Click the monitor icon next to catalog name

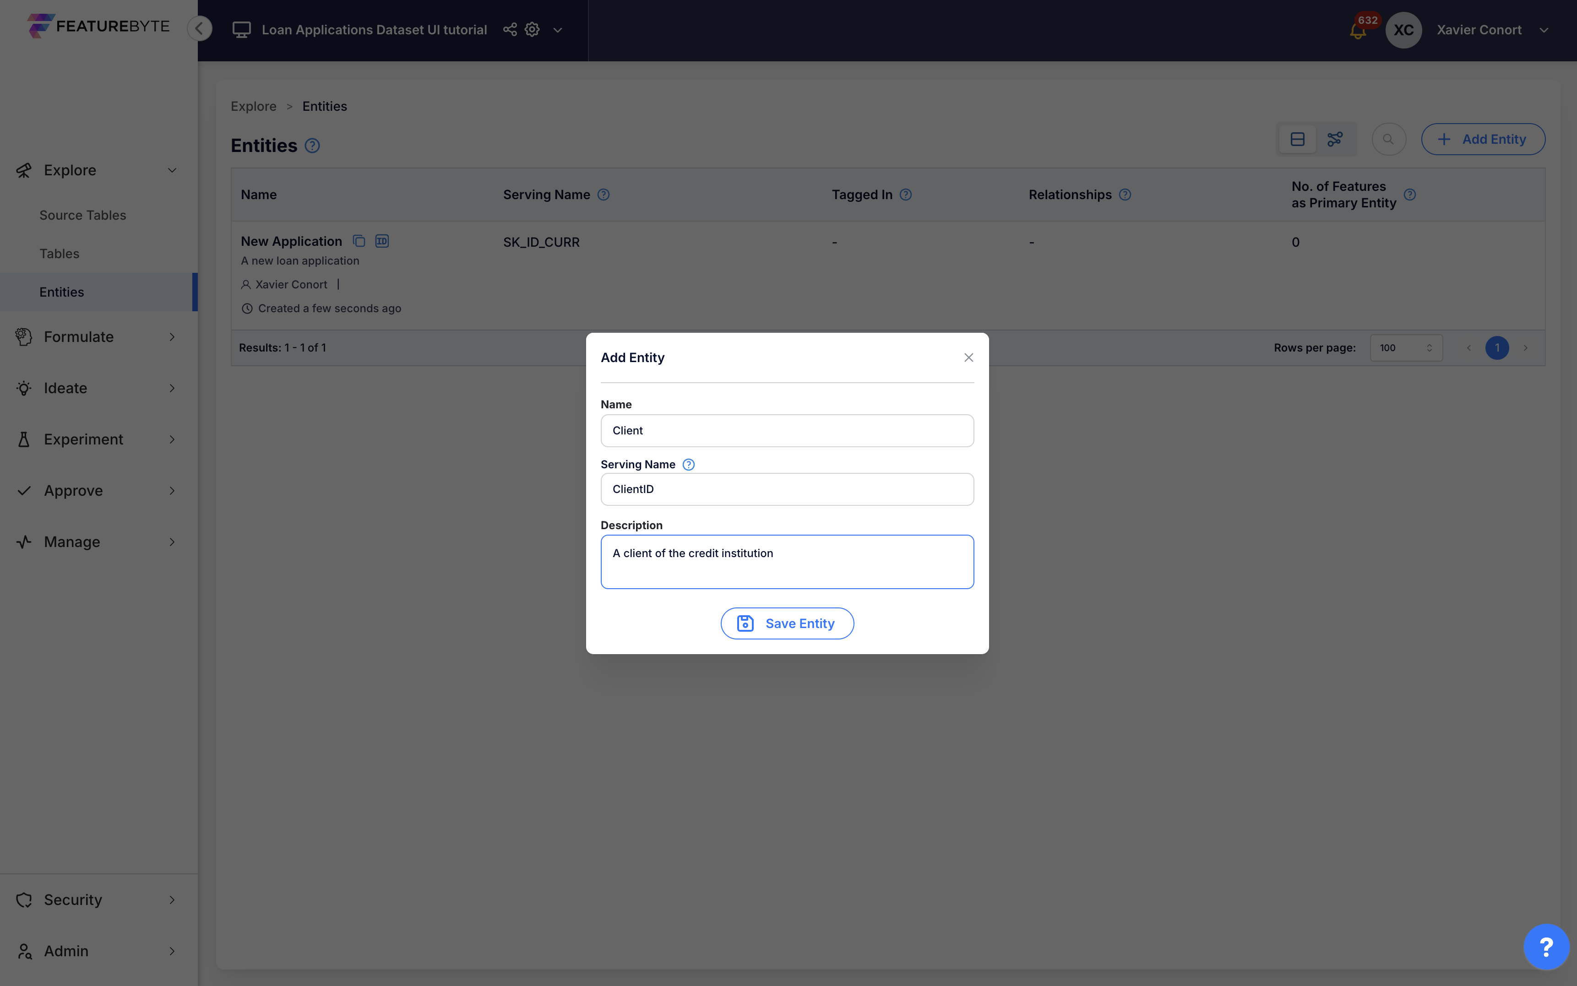pyautogui.click(x=241, y=30)
